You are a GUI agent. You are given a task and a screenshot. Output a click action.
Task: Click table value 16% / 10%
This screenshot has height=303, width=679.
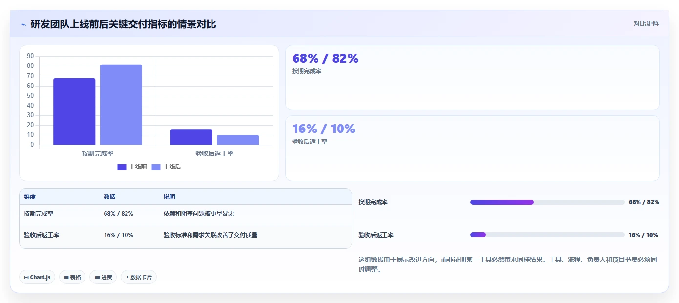[x=118, y=235]
